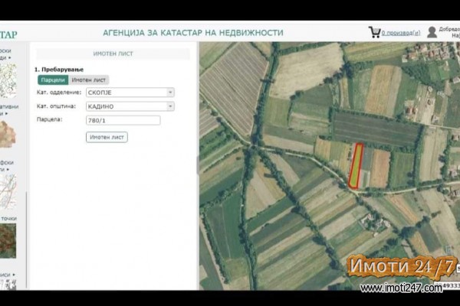
Task: Click the Агенција за катастар на недвижности title
Action: tap(192, 33)
